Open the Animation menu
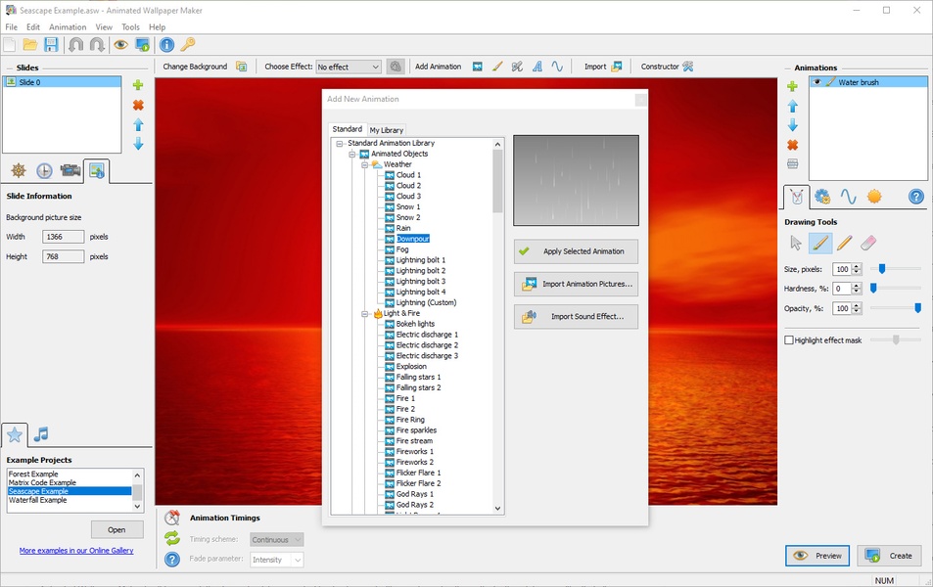 [68, 26]
